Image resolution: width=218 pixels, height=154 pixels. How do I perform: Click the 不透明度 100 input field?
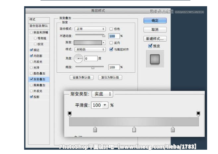[x=114, y=36]
